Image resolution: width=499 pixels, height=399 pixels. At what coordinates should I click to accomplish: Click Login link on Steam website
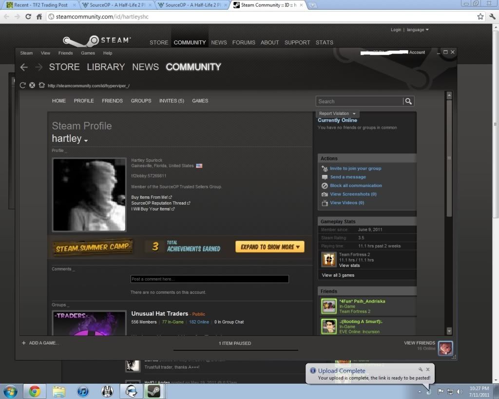(396, 30)
